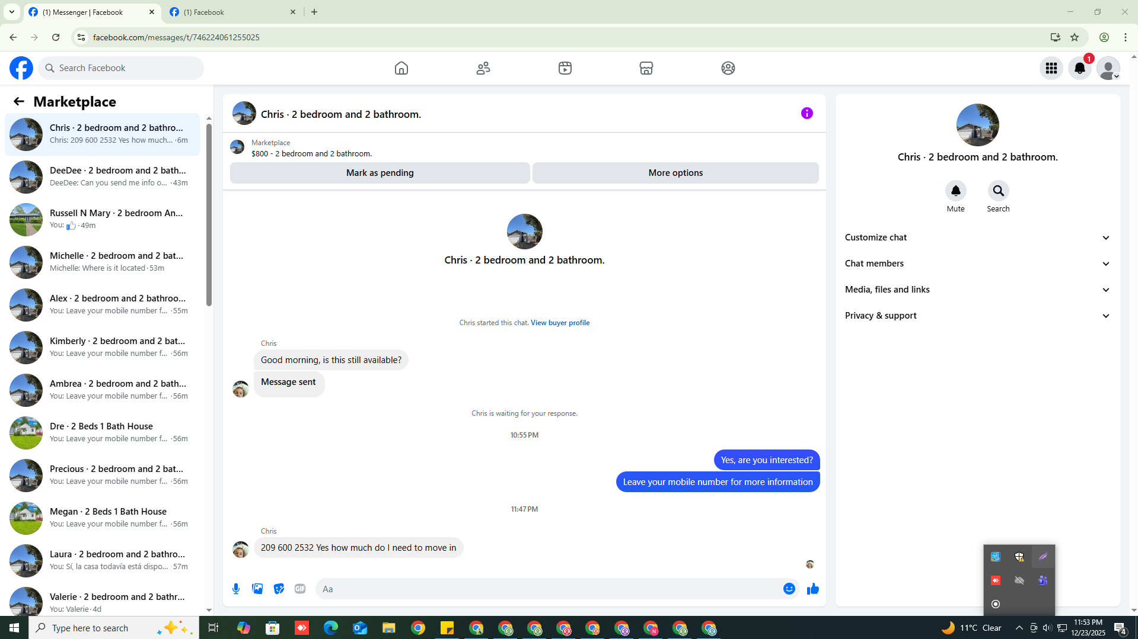
Task: Mark listing as pending
Action: coord(380,173)
